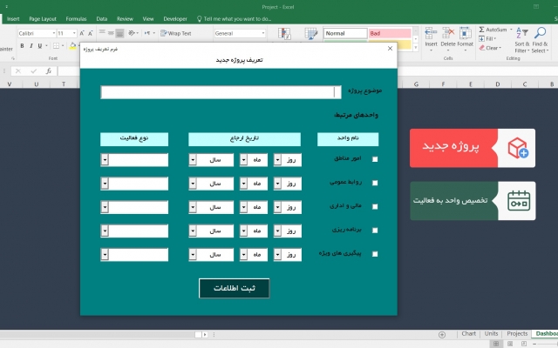Click the Format cells icon
The image size is (558, 348).
(x=465, y=33)
